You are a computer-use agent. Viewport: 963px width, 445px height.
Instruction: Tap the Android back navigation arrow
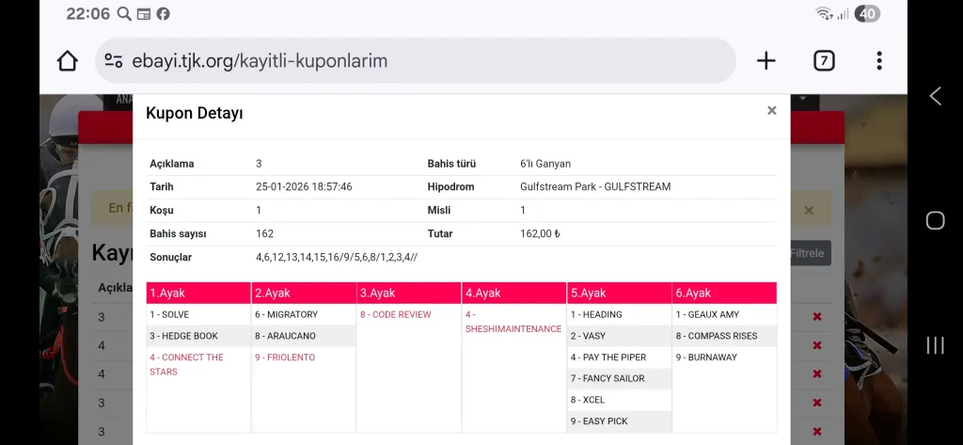[x=935, y=96]
